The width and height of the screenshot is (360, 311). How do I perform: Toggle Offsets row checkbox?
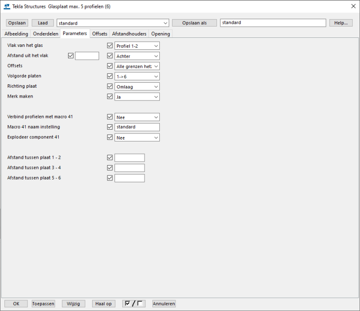point(110,66)
